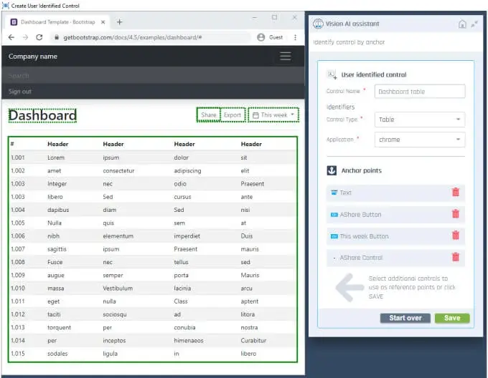Select the Dashboard Template browser tab
This screenshot has height=378, width=488.
(57, 22)
